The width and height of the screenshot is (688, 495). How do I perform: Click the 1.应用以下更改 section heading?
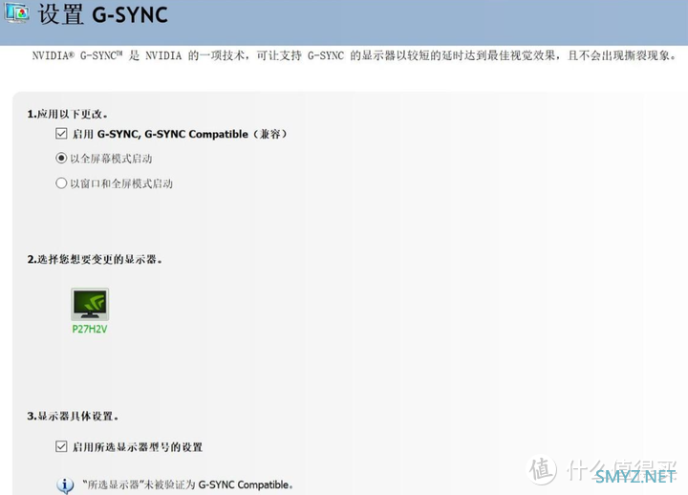tap(68, 114)
